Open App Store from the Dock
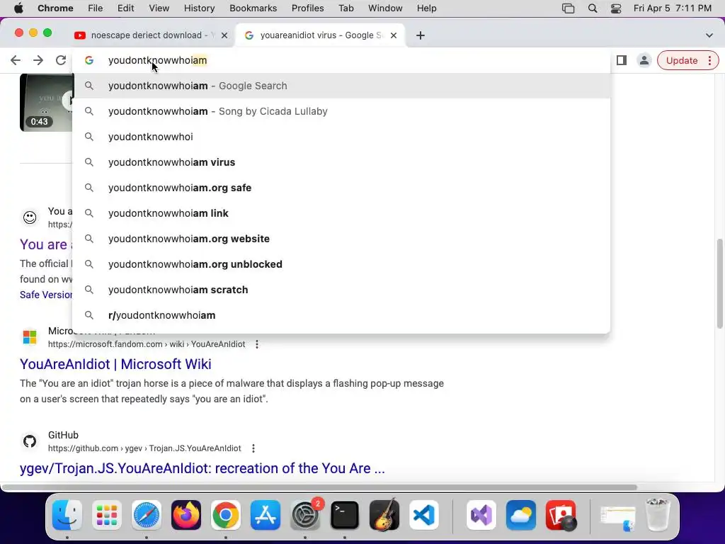 tap(266, 515)
